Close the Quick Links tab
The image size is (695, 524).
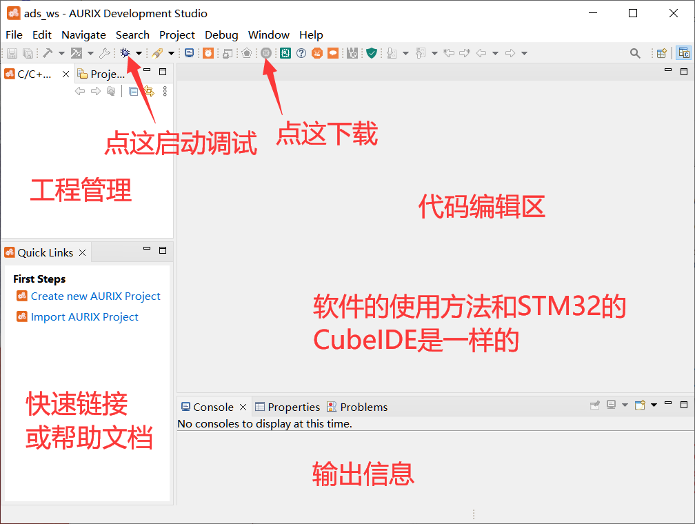tap(83, 252)
